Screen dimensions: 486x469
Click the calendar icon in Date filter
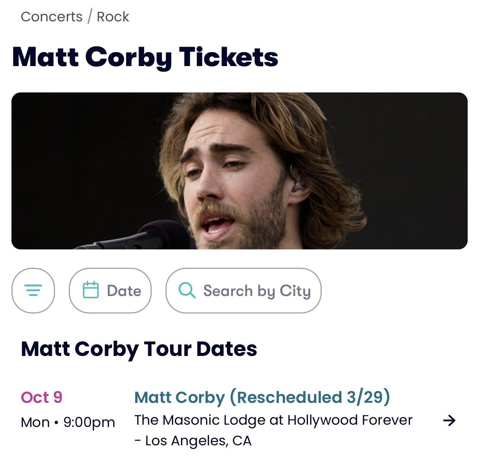pyautogui.click(x=91, y=290)
